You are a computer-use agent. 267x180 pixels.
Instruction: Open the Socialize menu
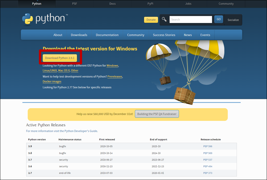tap(233, 20)
